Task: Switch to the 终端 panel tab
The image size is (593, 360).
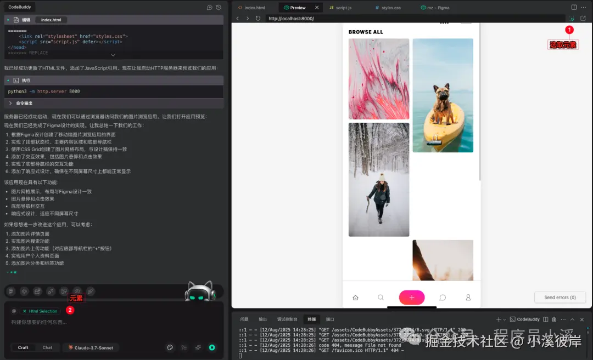Action: pos(312,319)
